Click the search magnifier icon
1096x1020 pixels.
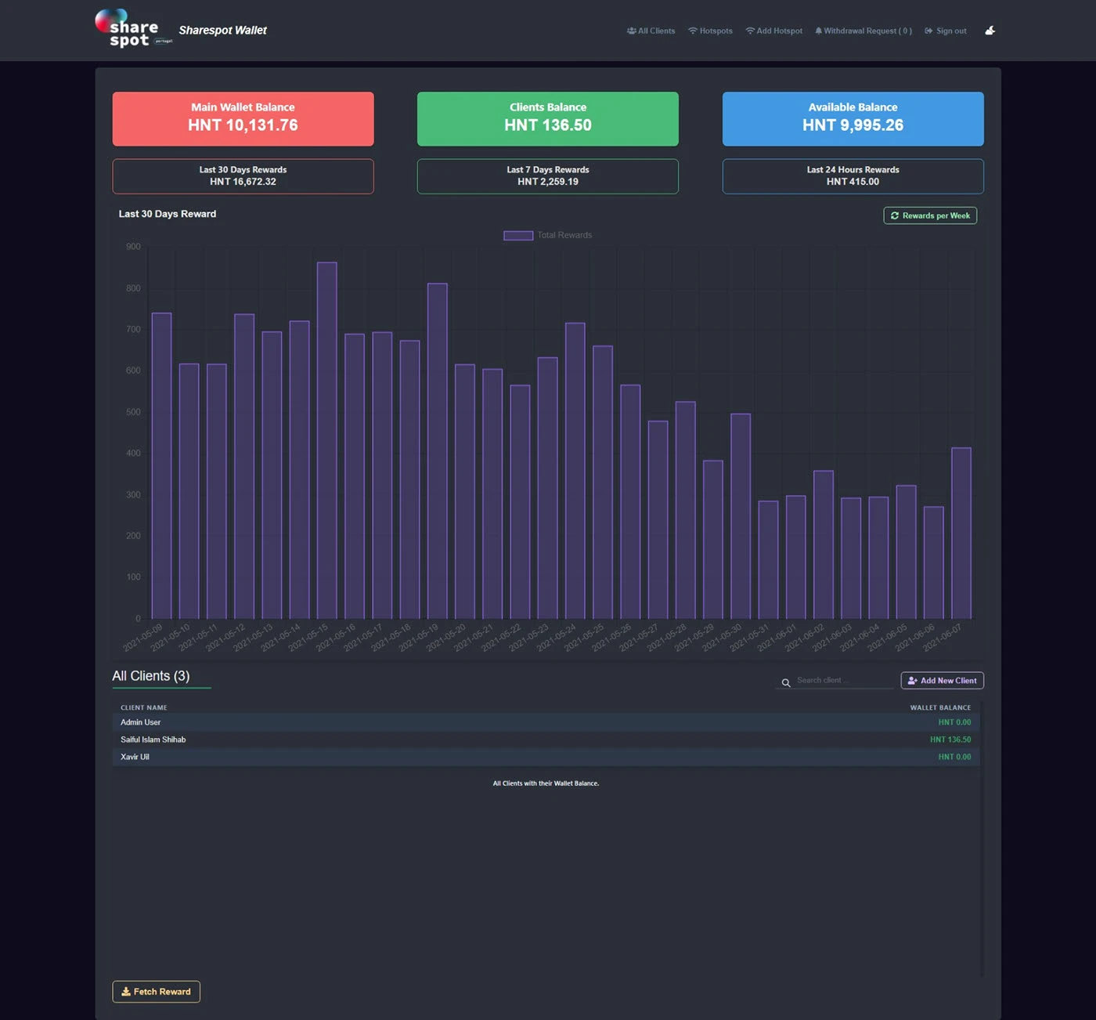(x=785, y=682)
